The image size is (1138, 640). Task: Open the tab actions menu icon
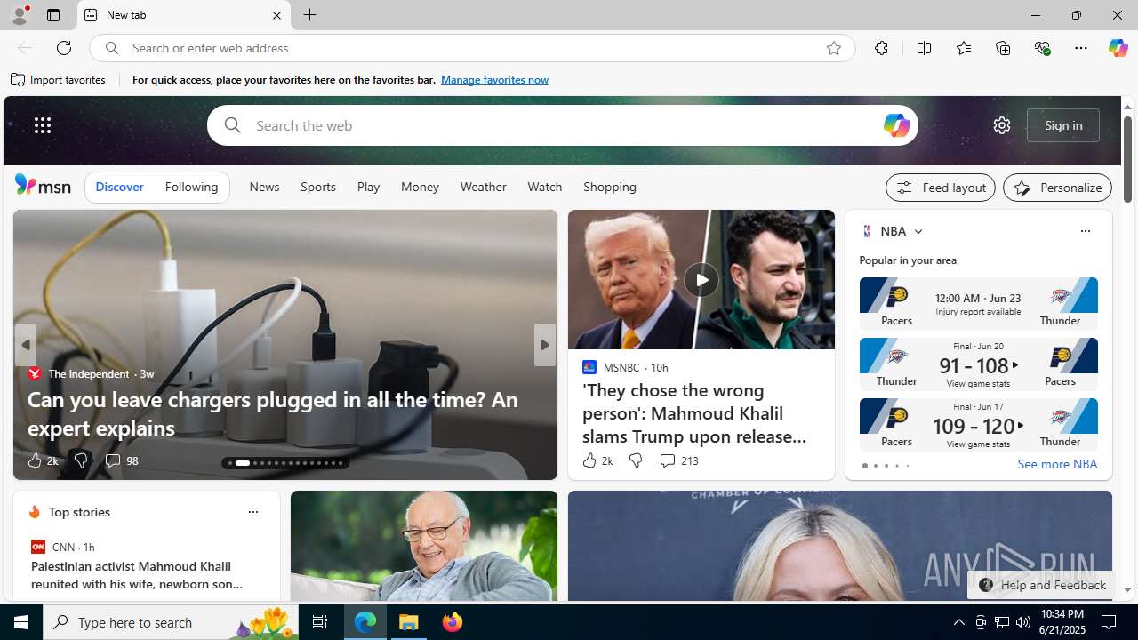point(53,15)
